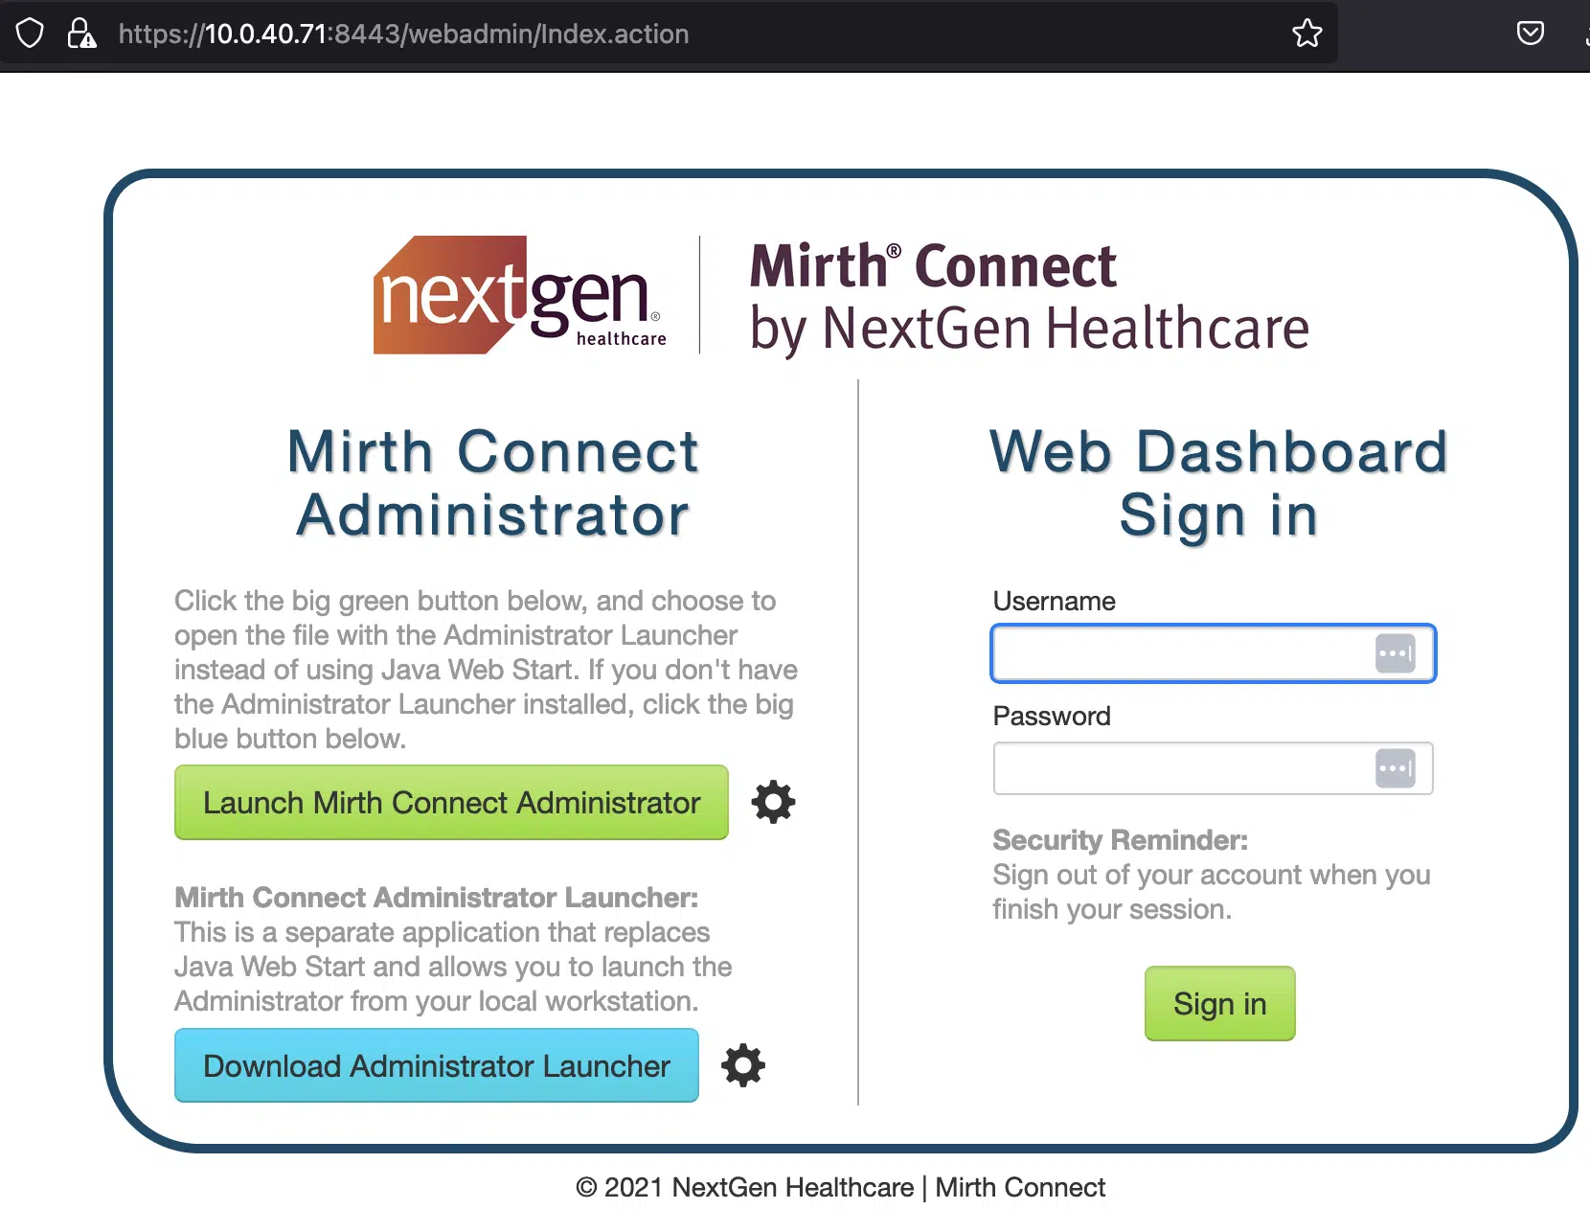1590x1232 pixels.
Task: Click Launch Mirth Connect Administrator
Action: tap(450, 803)
